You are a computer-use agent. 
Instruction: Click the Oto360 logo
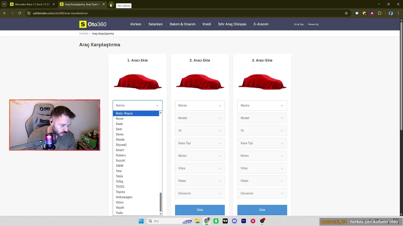(93, 24)
